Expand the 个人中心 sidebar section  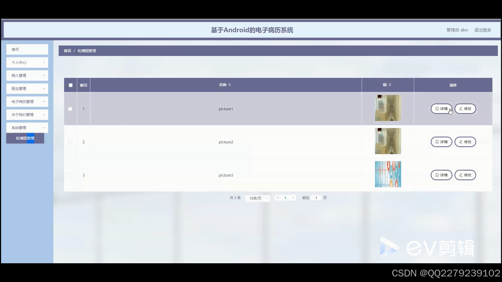[x=27, y=62]
